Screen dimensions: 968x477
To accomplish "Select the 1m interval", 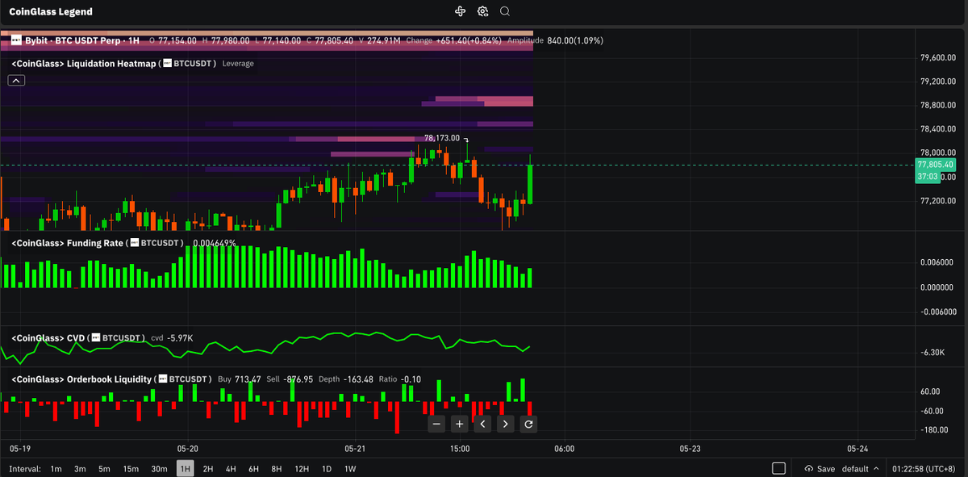I will point(56,469).
